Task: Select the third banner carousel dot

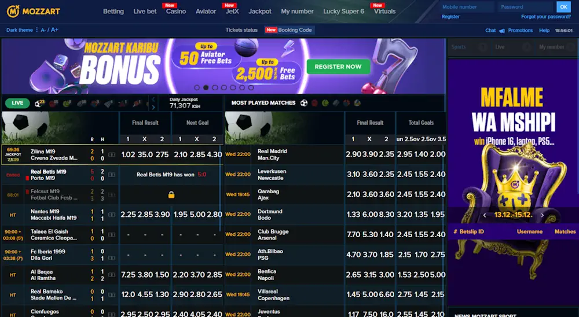Action: click(x=215, y=87)
